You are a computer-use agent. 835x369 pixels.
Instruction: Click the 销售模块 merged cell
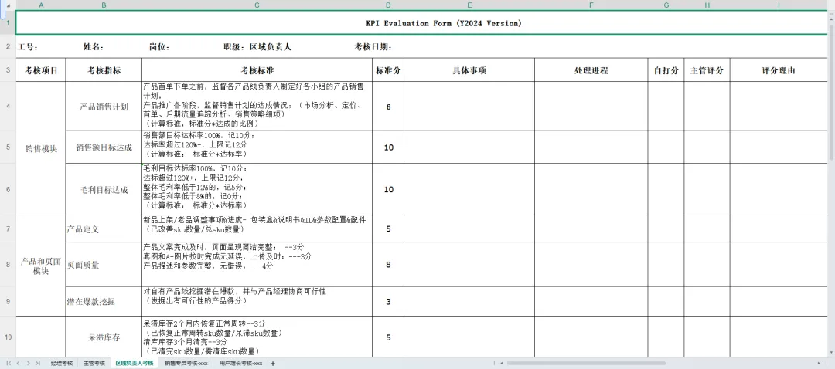tap(41, 148)
